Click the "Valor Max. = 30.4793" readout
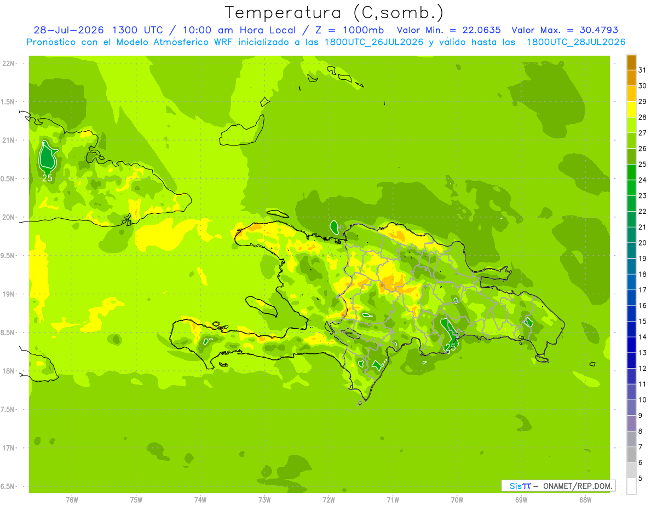The image size is (657, 507). [x=564, y=30]
